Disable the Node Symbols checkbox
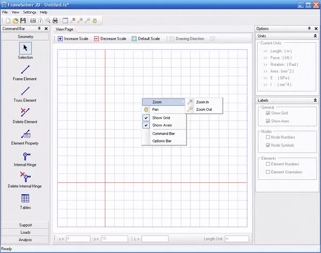 point(268,145)
